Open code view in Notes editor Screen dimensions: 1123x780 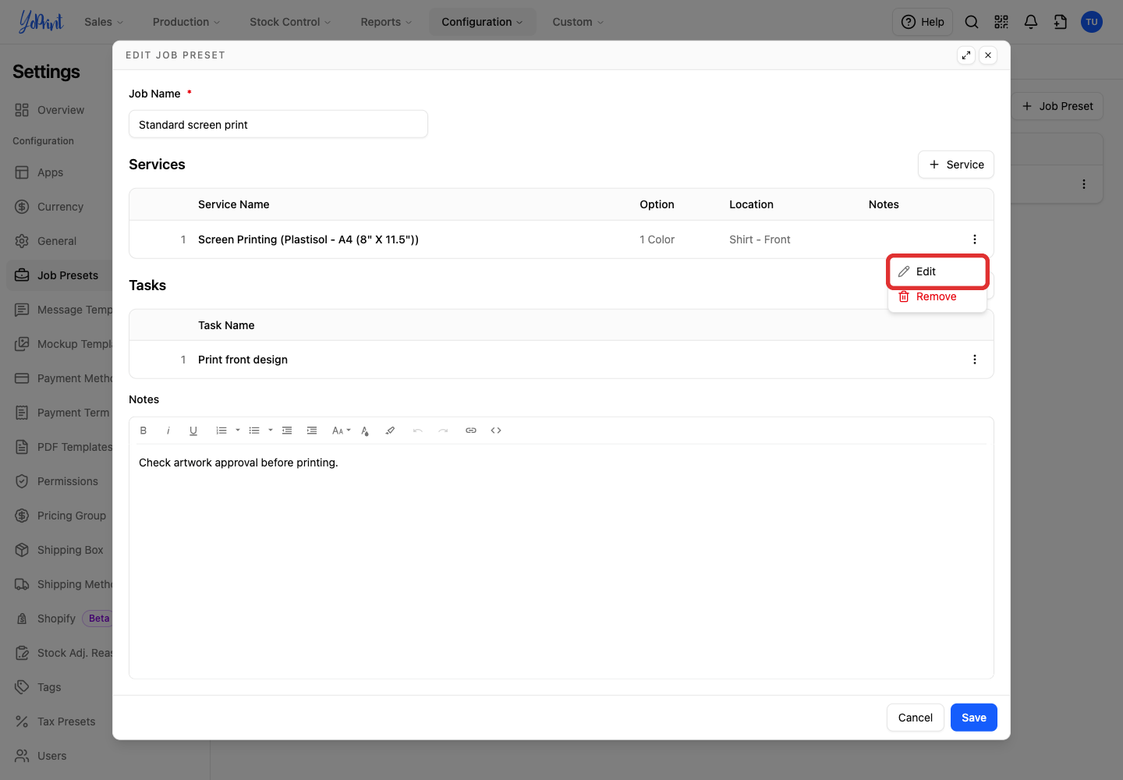tap(496, 431)
